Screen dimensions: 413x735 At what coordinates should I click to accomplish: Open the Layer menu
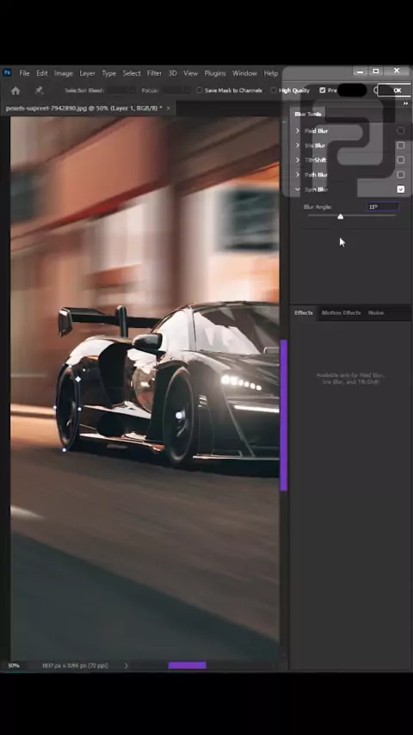[x=87, y=73]
